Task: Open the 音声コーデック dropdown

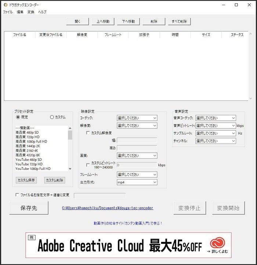Action: (x=216, y=118)
